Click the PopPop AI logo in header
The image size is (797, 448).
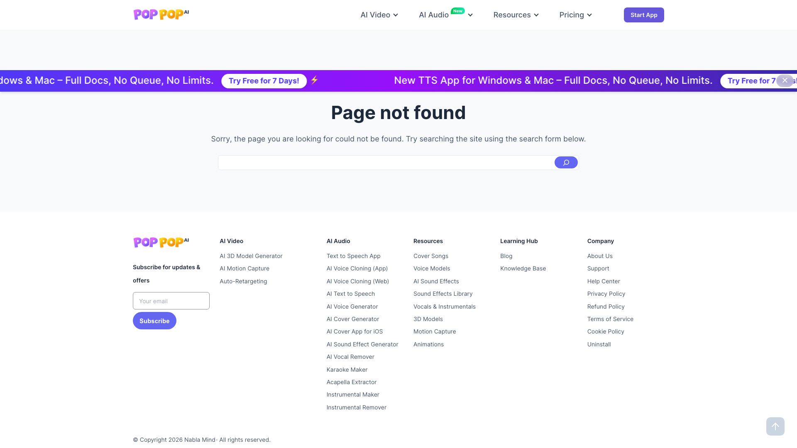click(161, 15)
